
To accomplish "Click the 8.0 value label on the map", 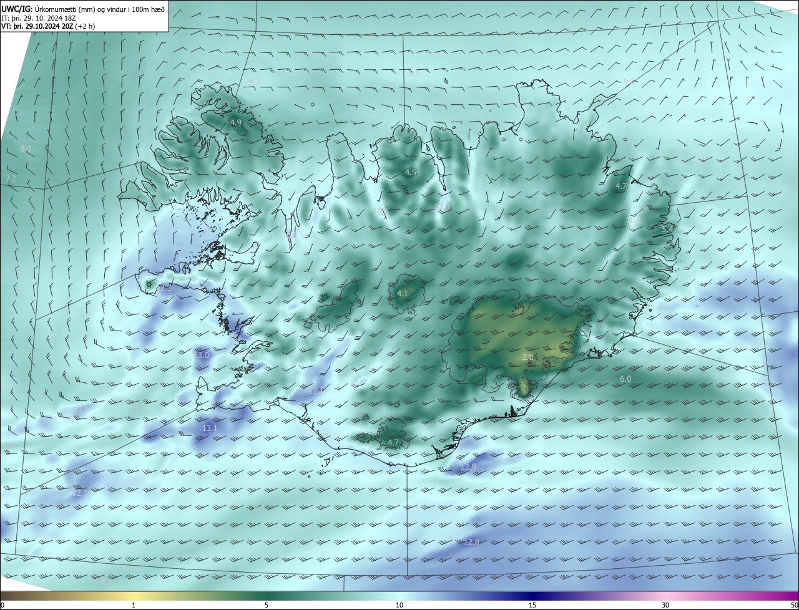I will pyautogui.click(x=26, y=149).
